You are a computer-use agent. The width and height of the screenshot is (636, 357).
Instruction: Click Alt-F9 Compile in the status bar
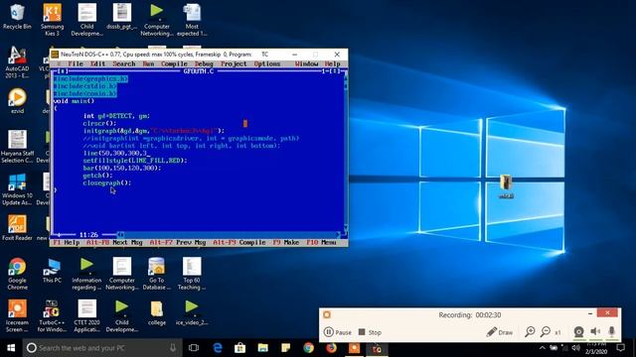coord(239,242)
